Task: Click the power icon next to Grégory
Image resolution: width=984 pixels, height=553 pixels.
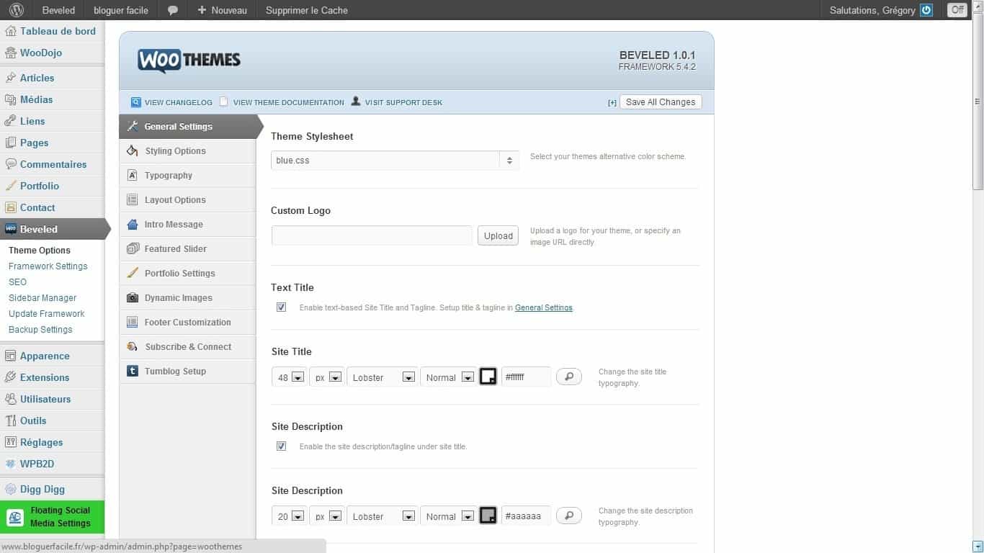Action: click(926, 10)
